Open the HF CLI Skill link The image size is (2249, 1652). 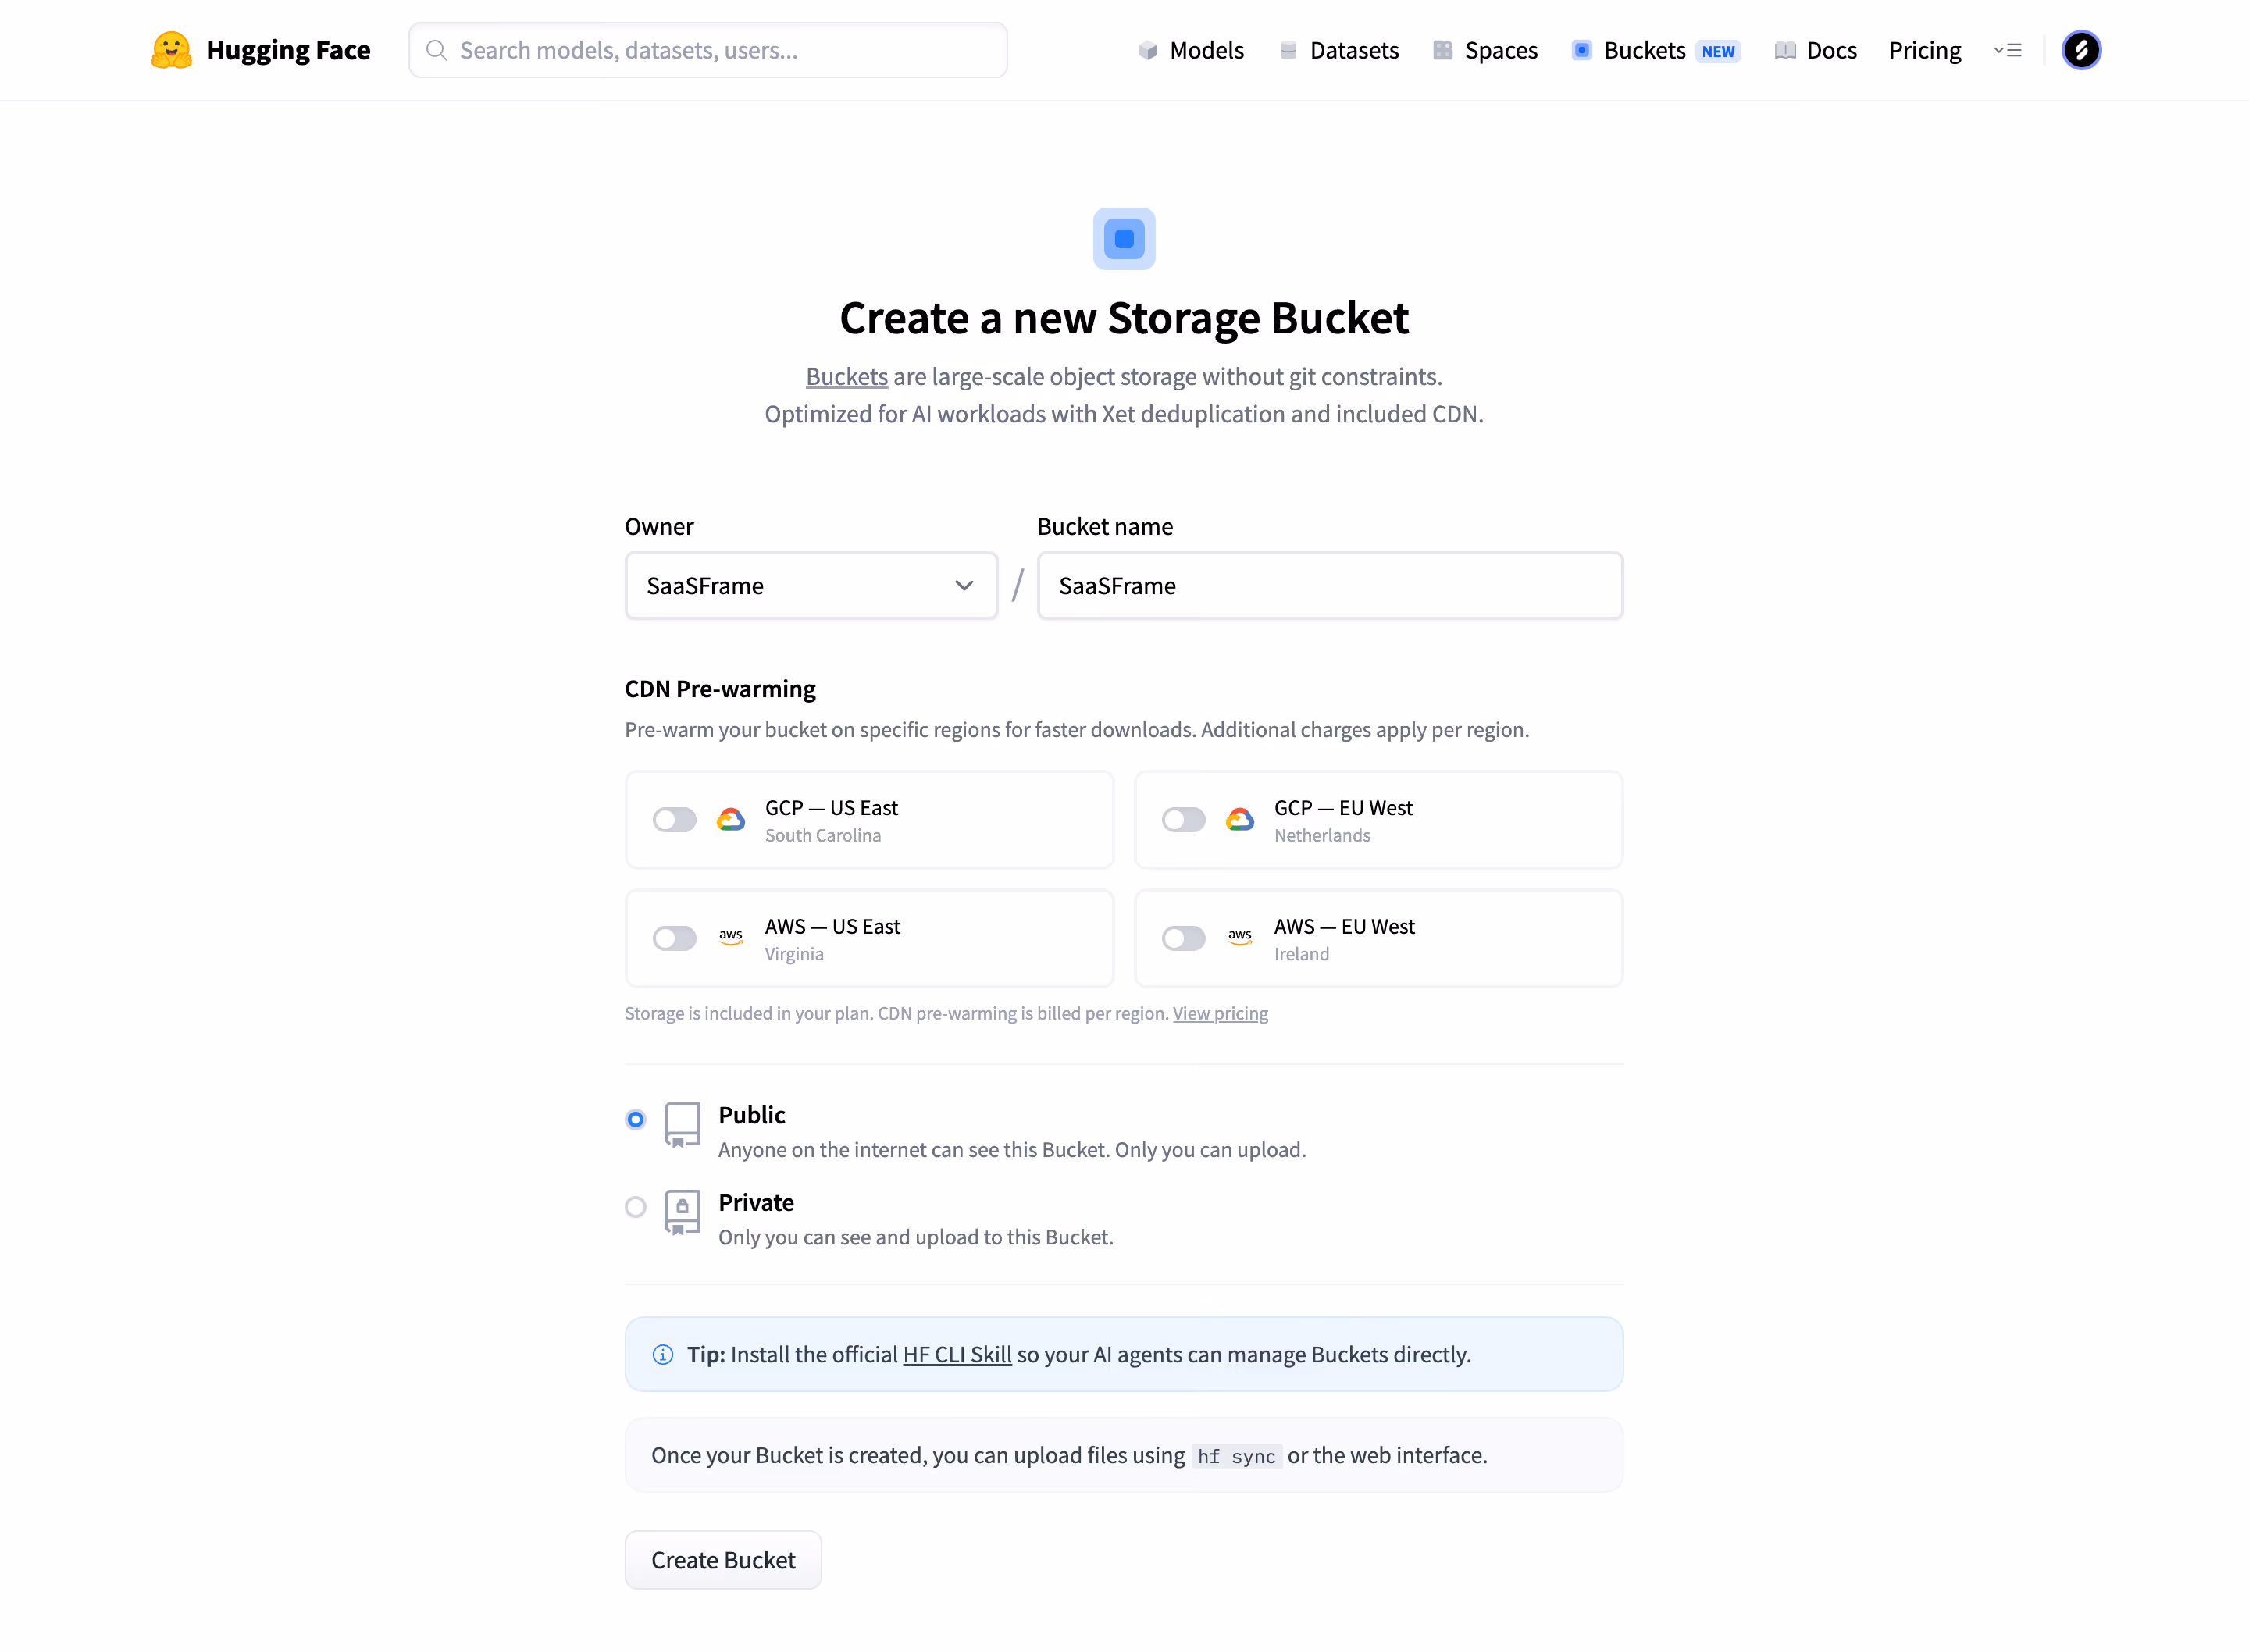[957, 1355]
